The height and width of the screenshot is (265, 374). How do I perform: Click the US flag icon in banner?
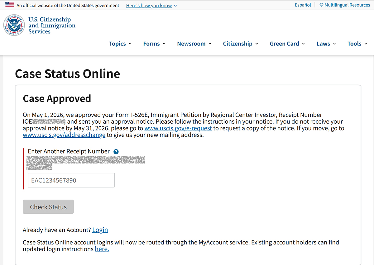(9, 5)
